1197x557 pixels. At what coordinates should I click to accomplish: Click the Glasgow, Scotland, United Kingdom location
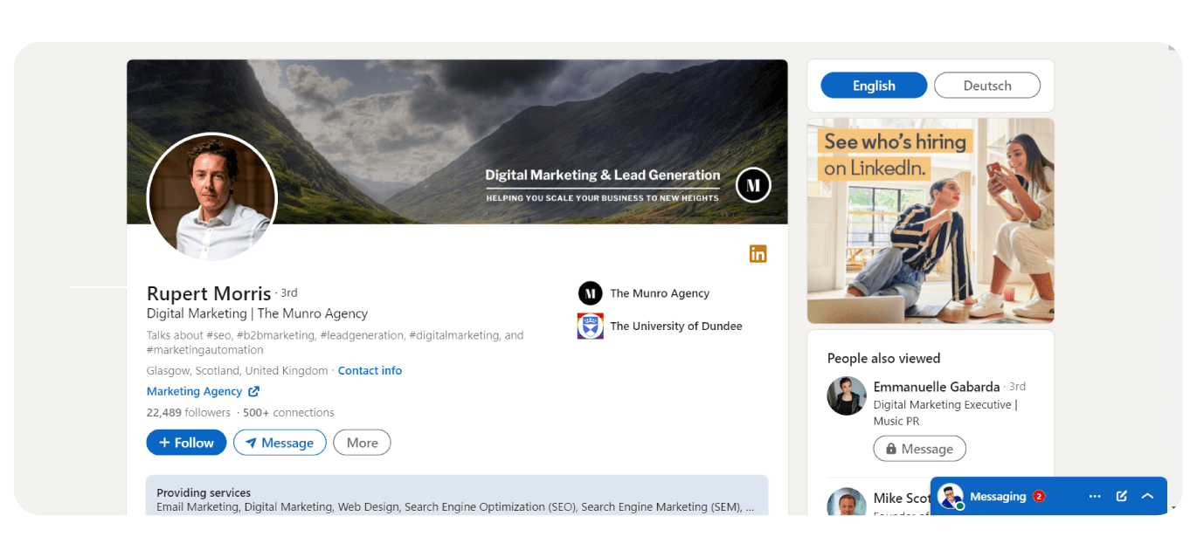pos(238,370)
